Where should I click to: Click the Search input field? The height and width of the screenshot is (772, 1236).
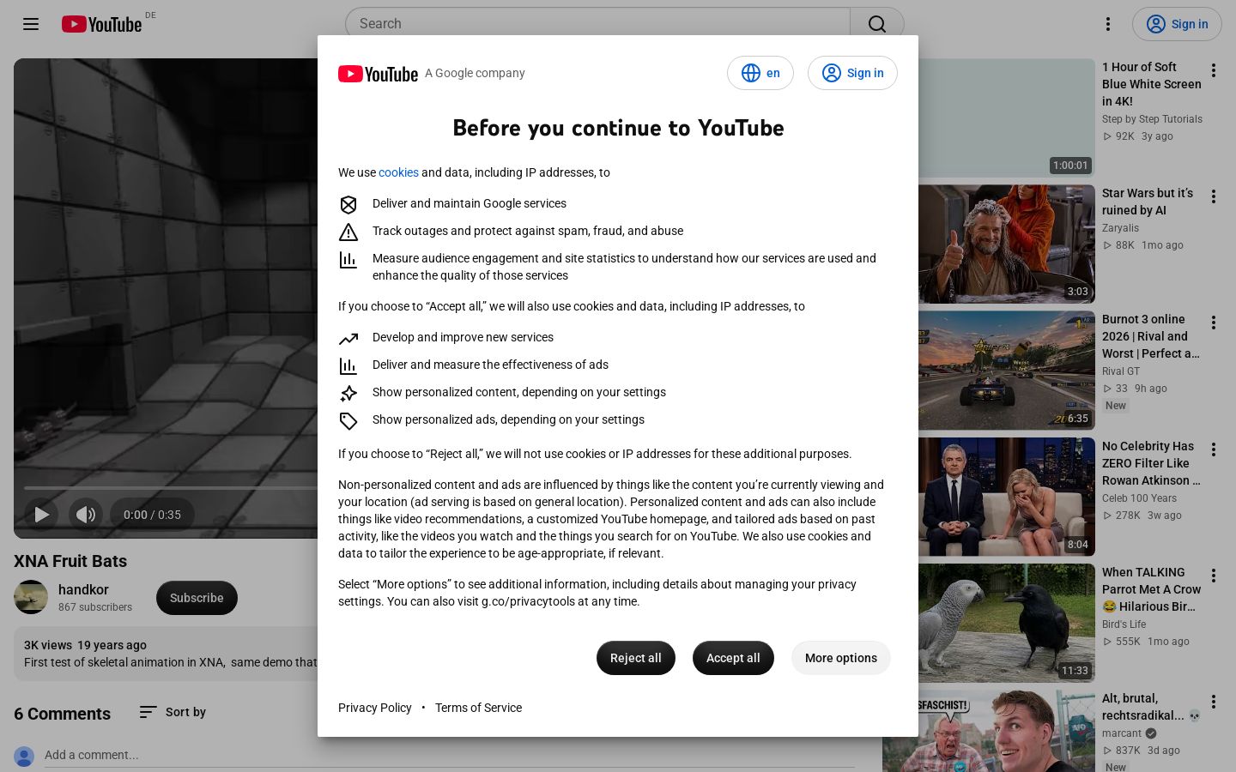point(597,24)
